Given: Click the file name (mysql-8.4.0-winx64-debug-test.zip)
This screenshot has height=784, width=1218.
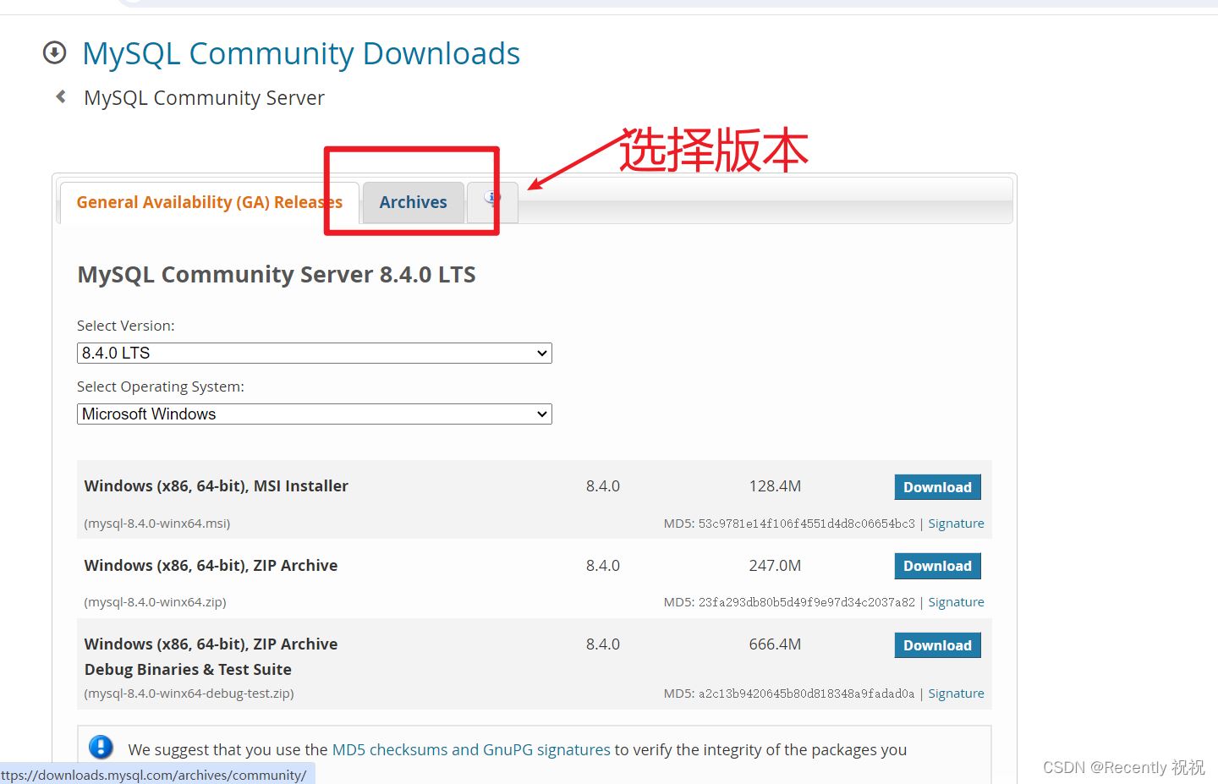Looking at the screenshot, I should [x=189, y=694].
